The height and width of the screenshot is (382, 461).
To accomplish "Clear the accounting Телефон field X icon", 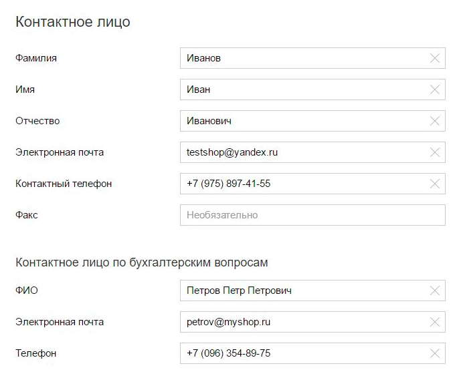I will [x=435, y=353].
